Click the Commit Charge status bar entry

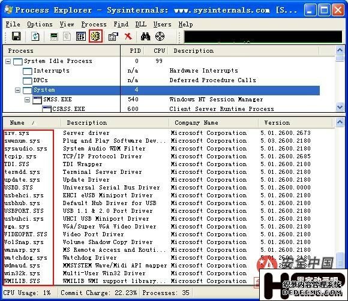click(x=99, y=293)
